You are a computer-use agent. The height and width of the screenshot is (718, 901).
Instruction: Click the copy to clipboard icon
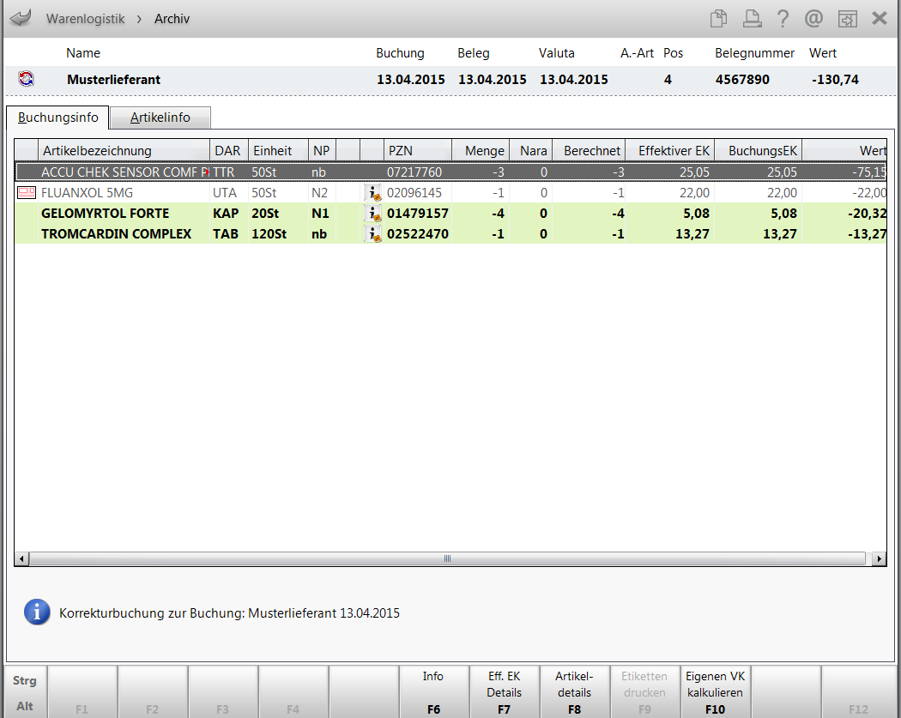click(718, 18)
